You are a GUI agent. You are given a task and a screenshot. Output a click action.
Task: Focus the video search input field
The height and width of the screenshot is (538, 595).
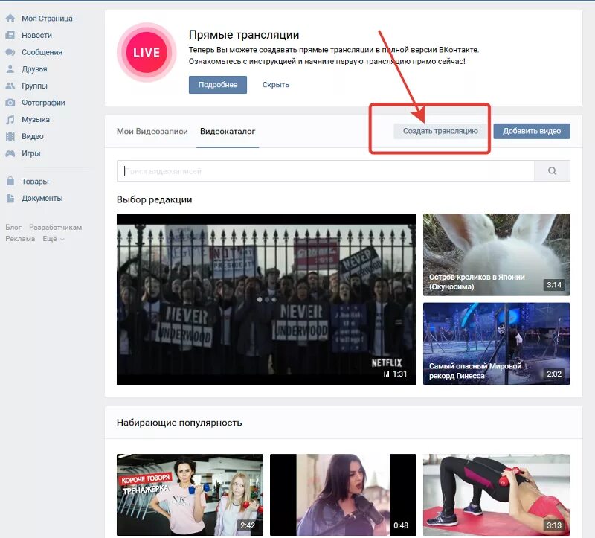(x=326, y=171)
